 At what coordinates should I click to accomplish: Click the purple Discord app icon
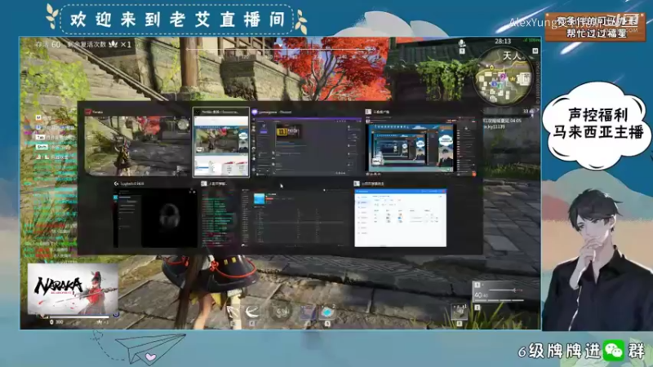[255, 112]
